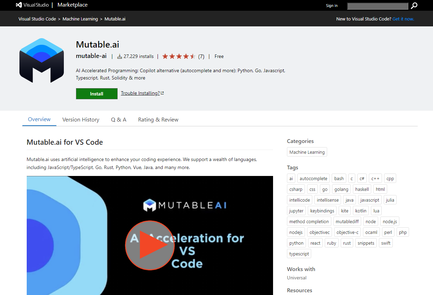Open the php tag
This screenshot has width=433, height=295.
coord(403,232)
